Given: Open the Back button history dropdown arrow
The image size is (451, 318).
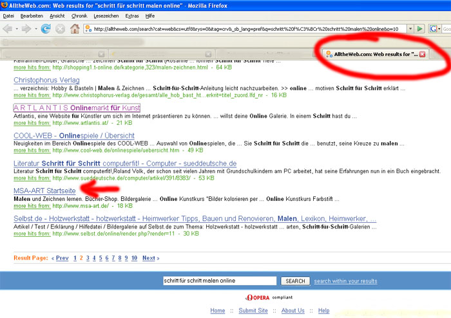Looking at the screenshot, I should (x=17, y=29).
